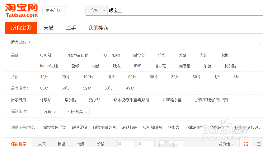The height and width of the screenshot is (147, 263).
Task: Click the maximum price input field
Action: pos(146,144)
